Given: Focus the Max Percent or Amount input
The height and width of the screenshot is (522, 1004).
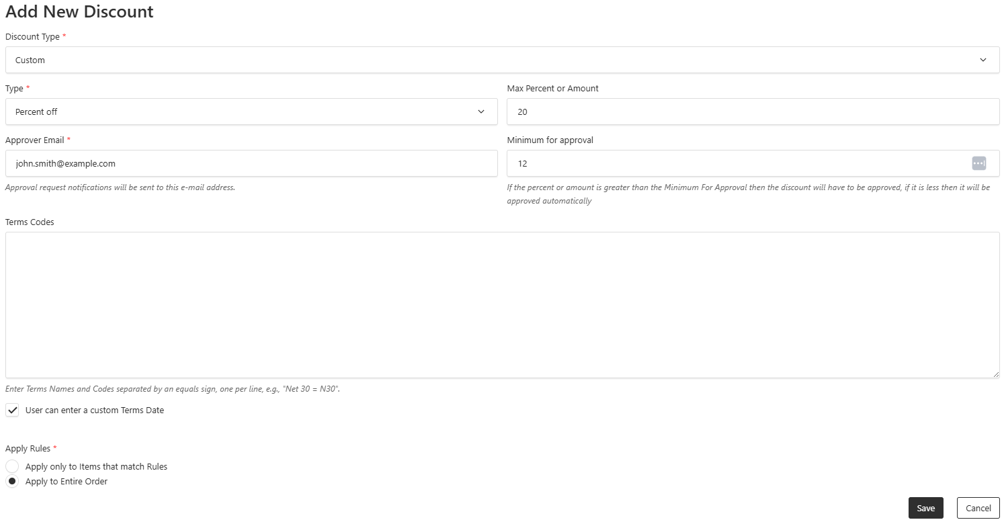Looking at the screenshot, I should 753,112.
